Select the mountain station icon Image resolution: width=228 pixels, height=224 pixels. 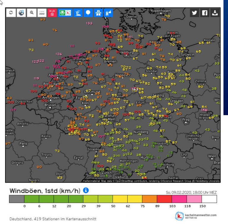click(78, 13)
